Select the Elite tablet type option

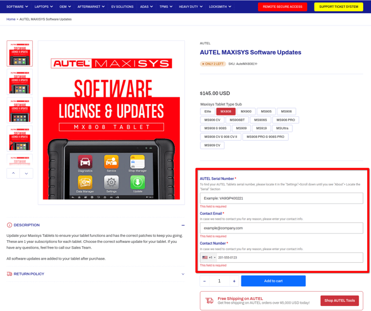(208, 112)
